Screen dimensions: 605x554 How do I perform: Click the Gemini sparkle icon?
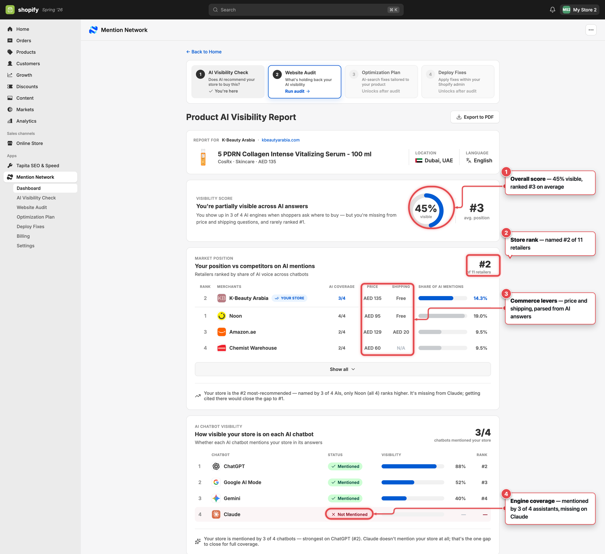coord(216,498)
